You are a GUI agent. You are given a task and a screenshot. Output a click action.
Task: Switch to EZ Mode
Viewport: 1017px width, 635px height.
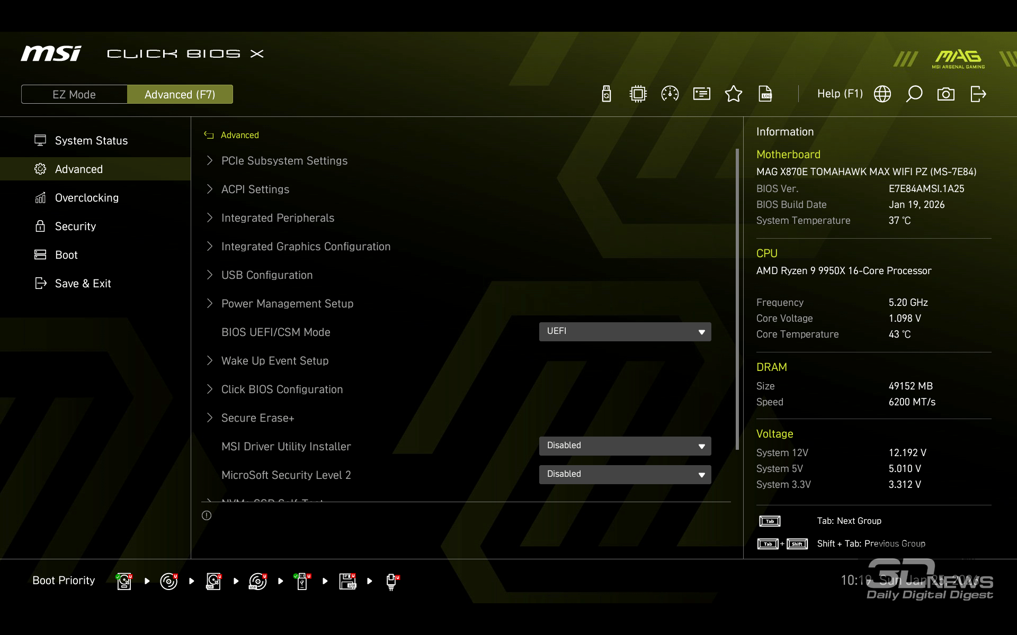pos(74,94)
